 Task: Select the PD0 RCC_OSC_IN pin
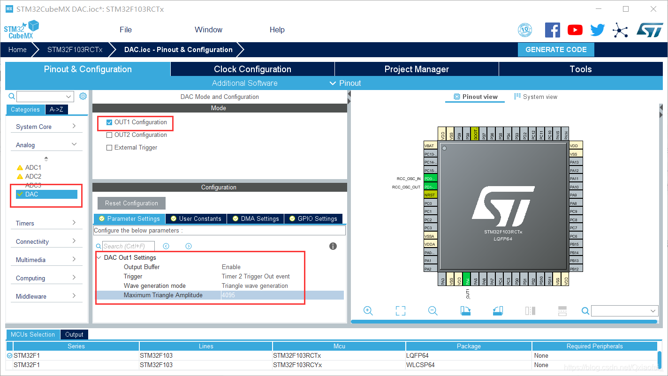430,178
